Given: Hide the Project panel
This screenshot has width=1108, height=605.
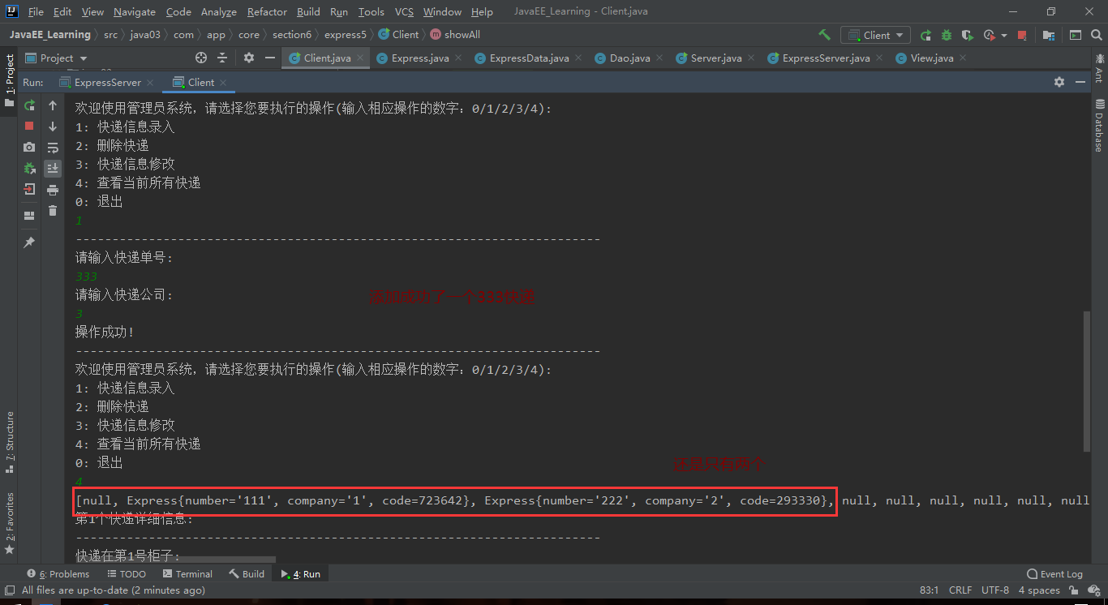Looking at the screenshot, I should coord(268,58).
